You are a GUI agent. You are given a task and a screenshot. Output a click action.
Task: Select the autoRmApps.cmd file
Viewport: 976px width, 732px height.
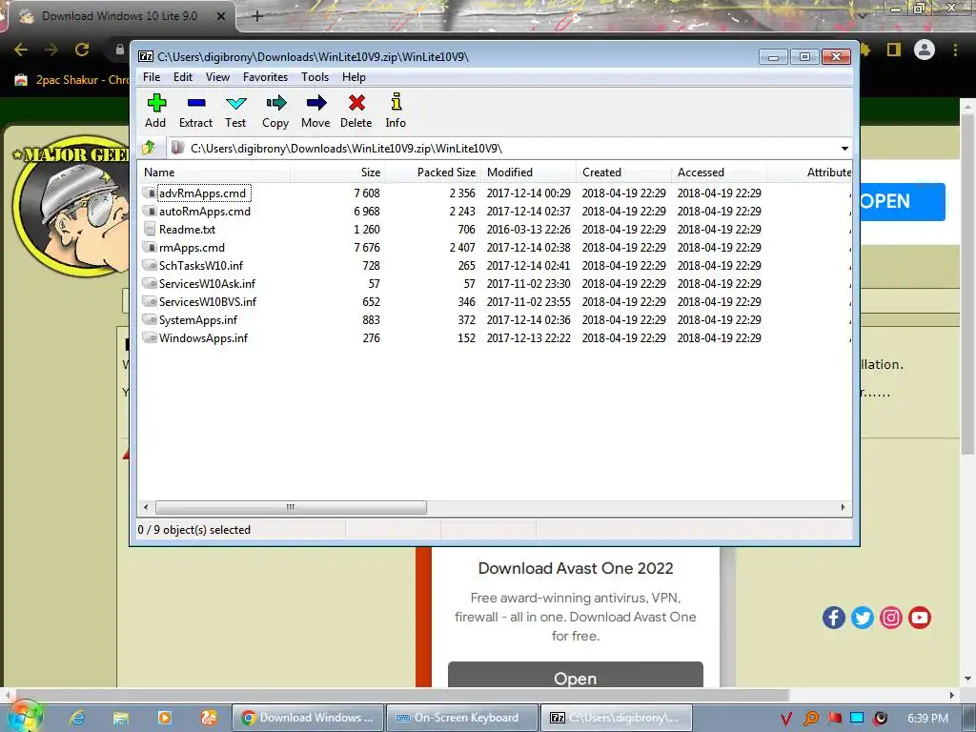205,211
